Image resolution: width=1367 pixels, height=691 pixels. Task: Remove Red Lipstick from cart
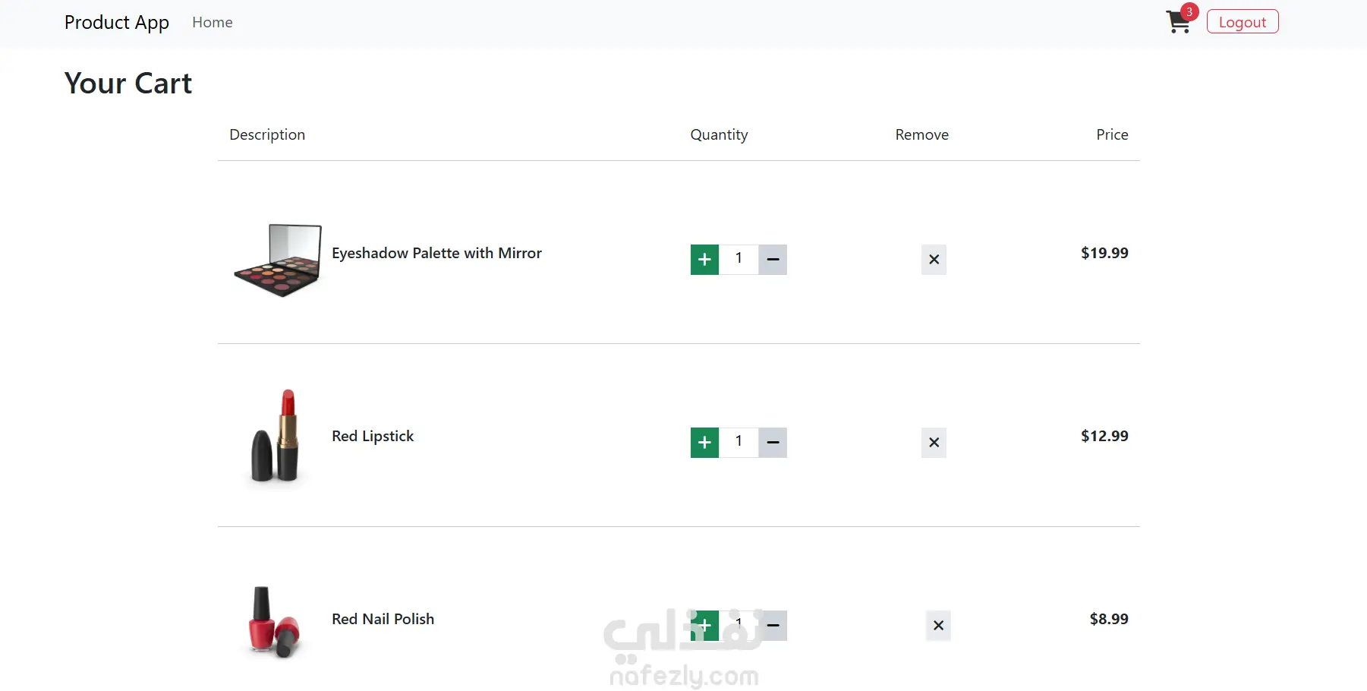(x=934, y=443)
